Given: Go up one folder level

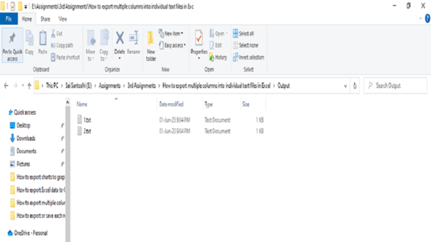Looking at the screenshot, I should 29,86.
